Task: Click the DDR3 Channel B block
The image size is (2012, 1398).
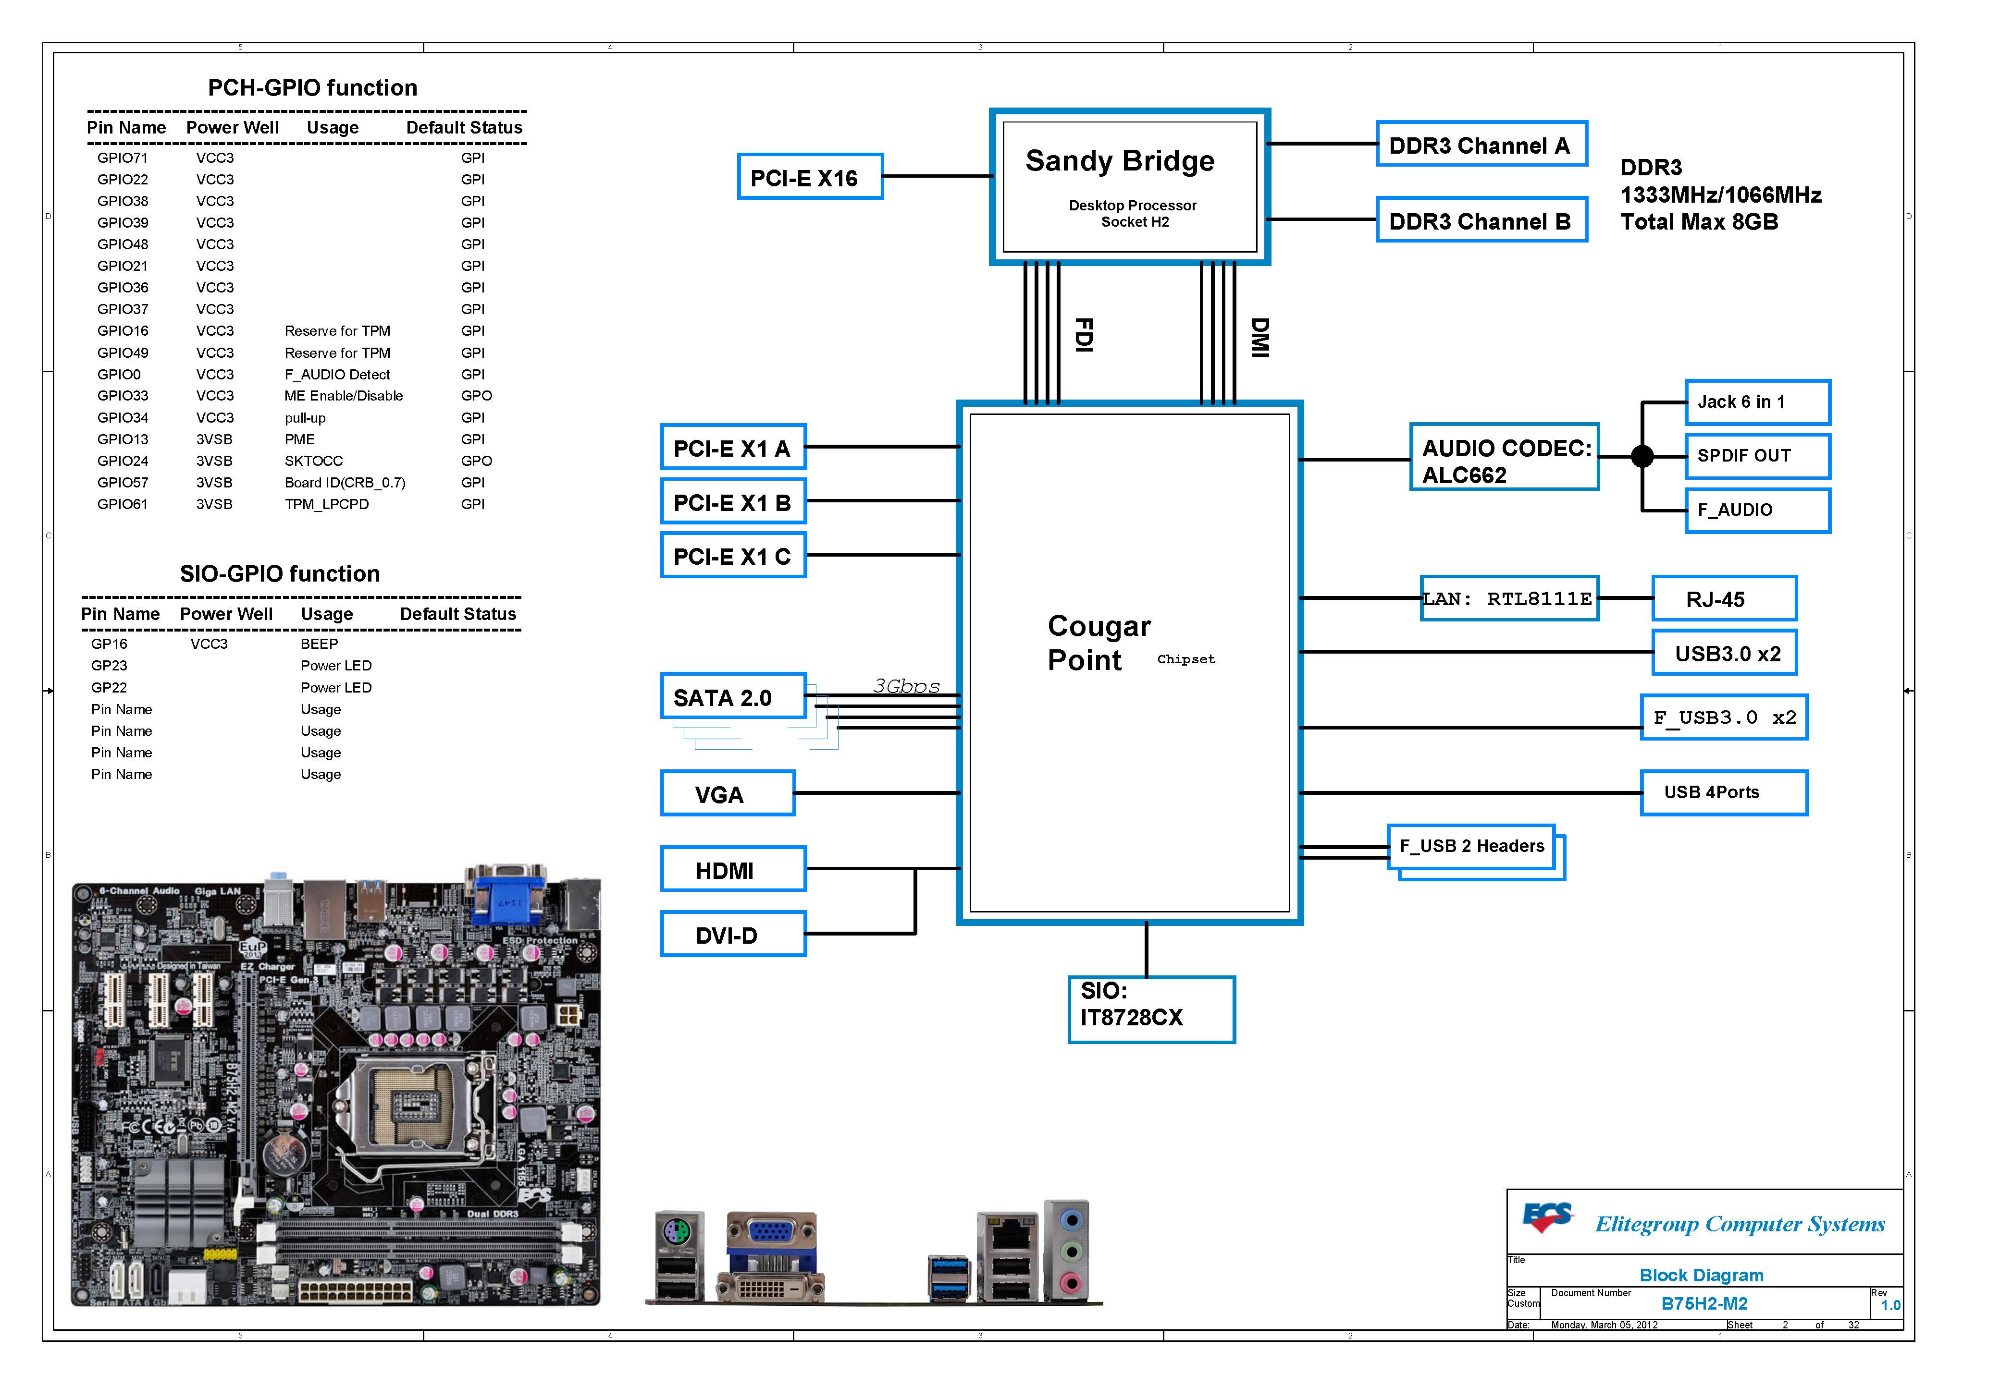Action: [1482, 220]
